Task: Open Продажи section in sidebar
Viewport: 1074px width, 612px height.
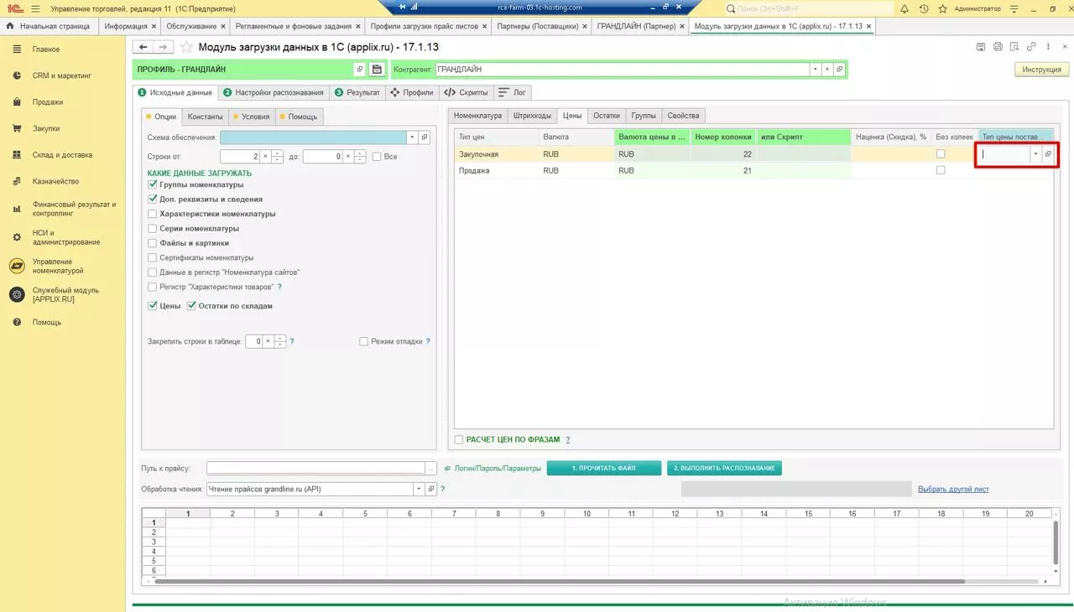Action: 47,102
